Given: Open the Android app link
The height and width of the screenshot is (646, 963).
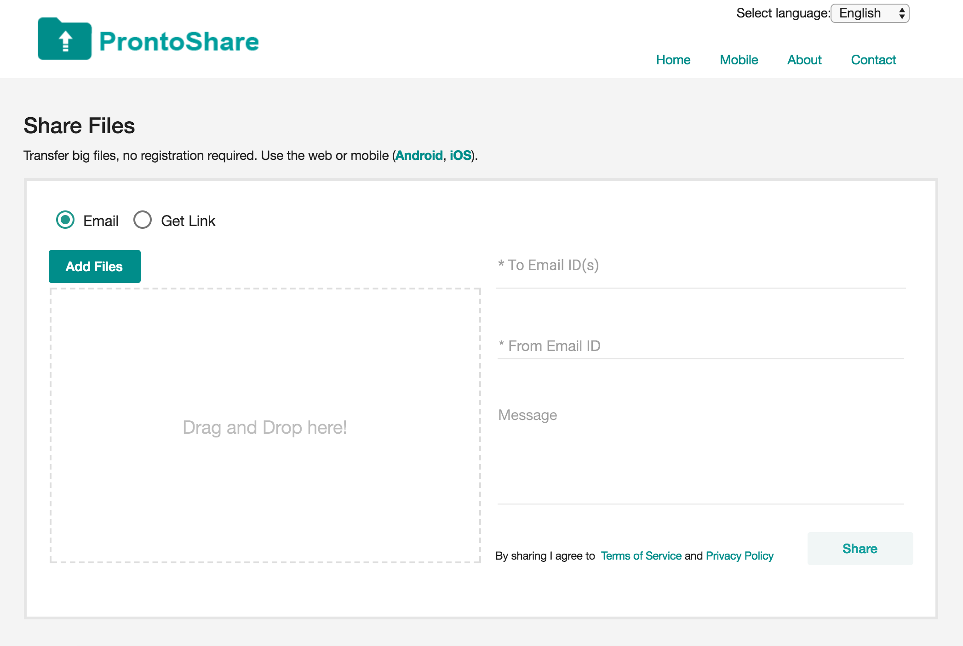Looking at the screenshot, I should coord(419,155).
